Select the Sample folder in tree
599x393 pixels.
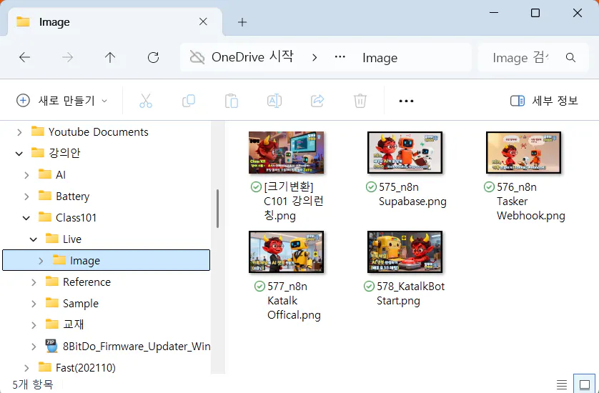[81, 303]
